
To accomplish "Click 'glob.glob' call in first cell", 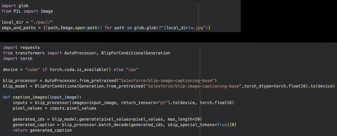I will coord(145,28).
